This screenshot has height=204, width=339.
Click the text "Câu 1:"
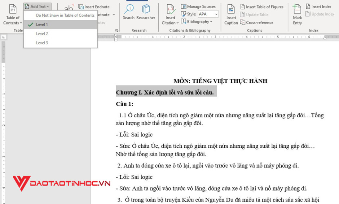124,104
